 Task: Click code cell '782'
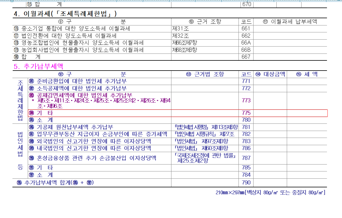pyautogui.click(x=246, y=134)
